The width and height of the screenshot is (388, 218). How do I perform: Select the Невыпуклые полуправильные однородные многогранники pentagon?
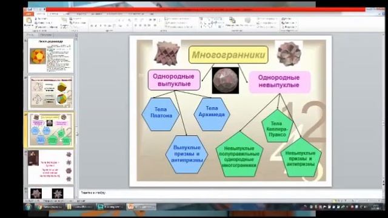point(239,154)
